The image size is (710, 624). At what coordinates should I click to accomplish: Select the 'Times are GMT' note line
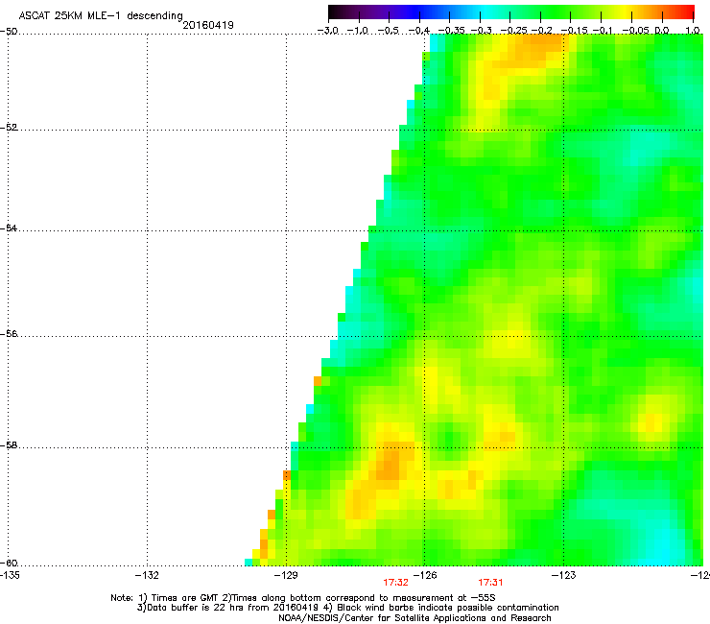[x=303, y=598]
